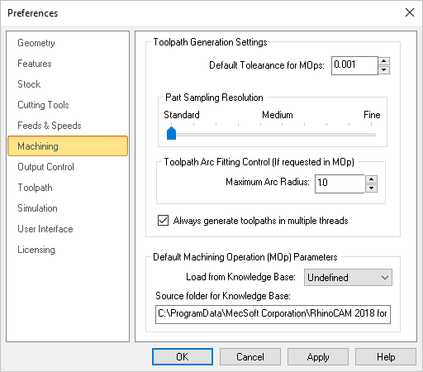Viewport: 423px width, 372px height.
Task: Select the Machining category
Action: click(x=68, y=146)
